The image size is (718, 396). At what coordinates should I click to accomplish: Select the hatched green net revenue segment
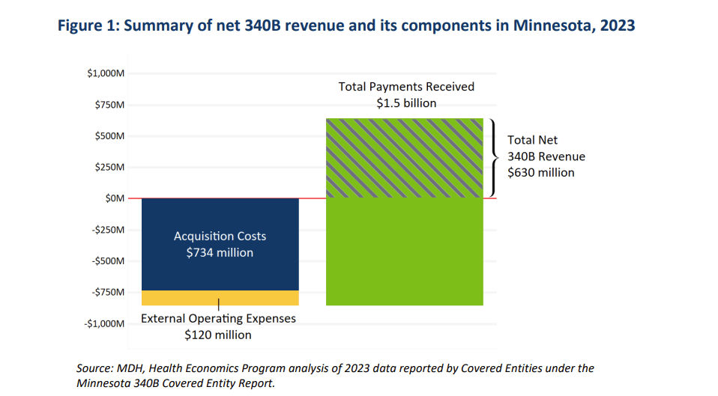pyautogui.click(x=405, y=158)
